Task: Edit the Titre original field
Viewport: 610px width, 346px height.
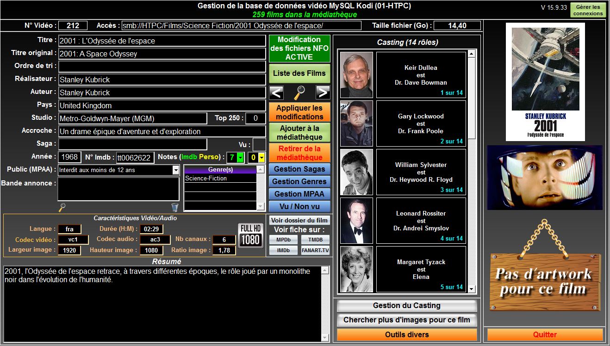Action: pyautogui.click(x=162, y=54)
